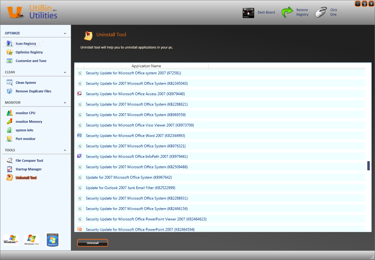Click the Startup Manager icon

coord(10,169)
